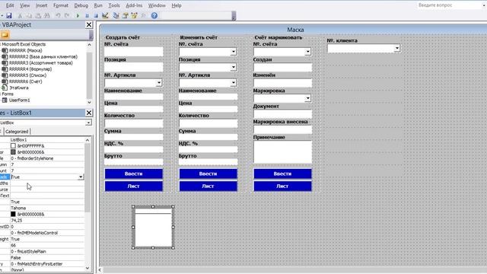Click Ввести button under Создать счёт
The image size is (487, 274).
coord(134,174)
